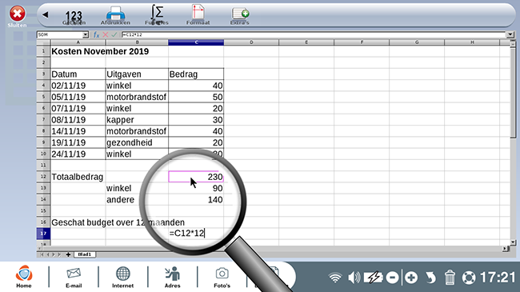The height and width of the screenshot is (292, 520).
Task: Expand the formula bar dropdown arrow
Action: pyautogui.click(x=510, y=34)
